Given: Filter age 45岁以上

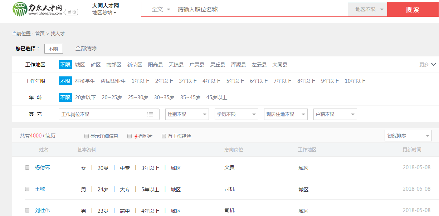Looking at the screenshot, I should pyautogui.click(x=217, y=97).
